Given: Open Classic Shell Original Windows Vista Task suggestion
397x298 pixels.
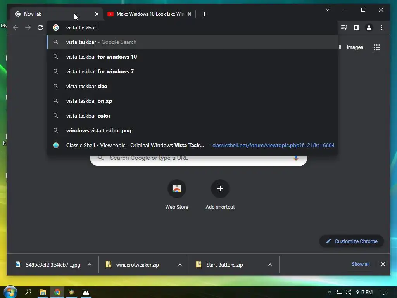Looking at the screenshot, I should (x=192, y=145).
